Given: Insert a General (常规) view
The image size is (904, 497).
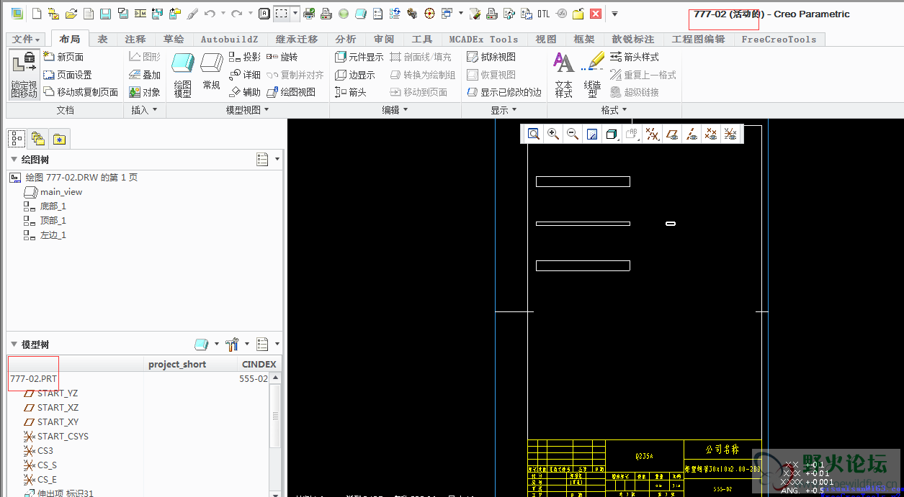Looking at the screenshot, I should click(211, 73).
